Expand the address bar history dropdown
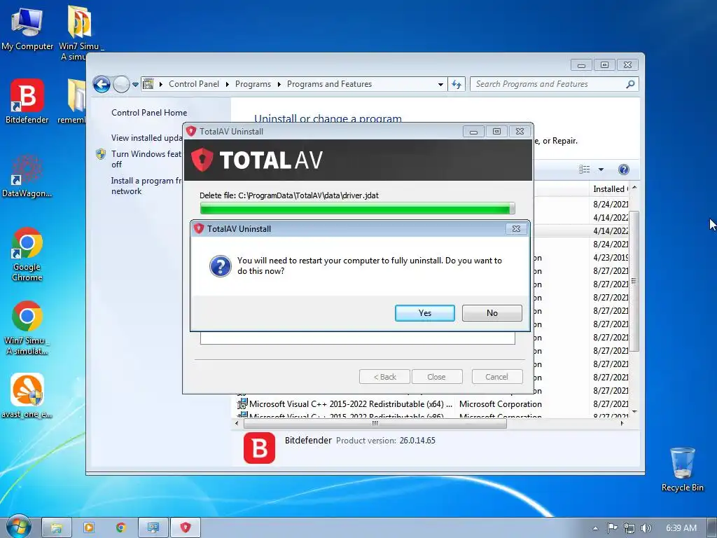717x538 pixels. click(440, 85)
